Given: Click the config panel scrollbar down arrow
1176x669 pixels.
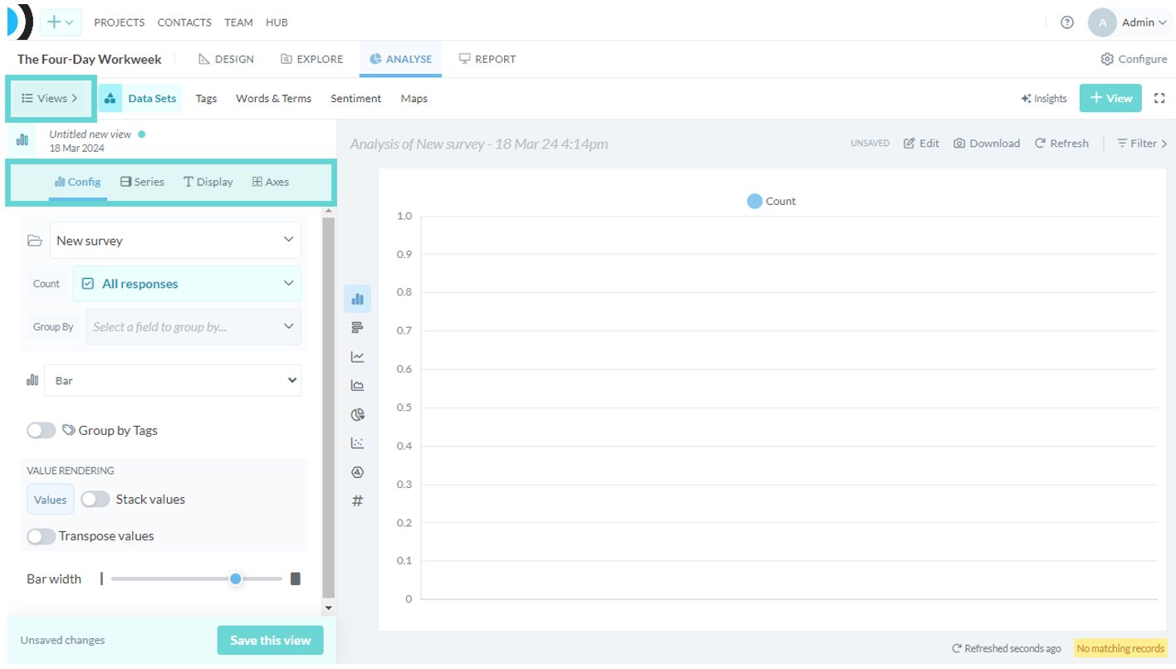Looking at the screenshot, I should [328, 608].
